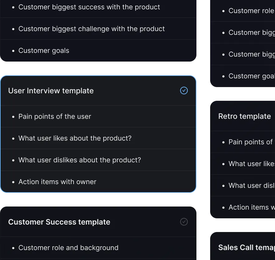This screenshot has width=275, height=260.
Task: Open the Sales Call template card
Action: 246,248
